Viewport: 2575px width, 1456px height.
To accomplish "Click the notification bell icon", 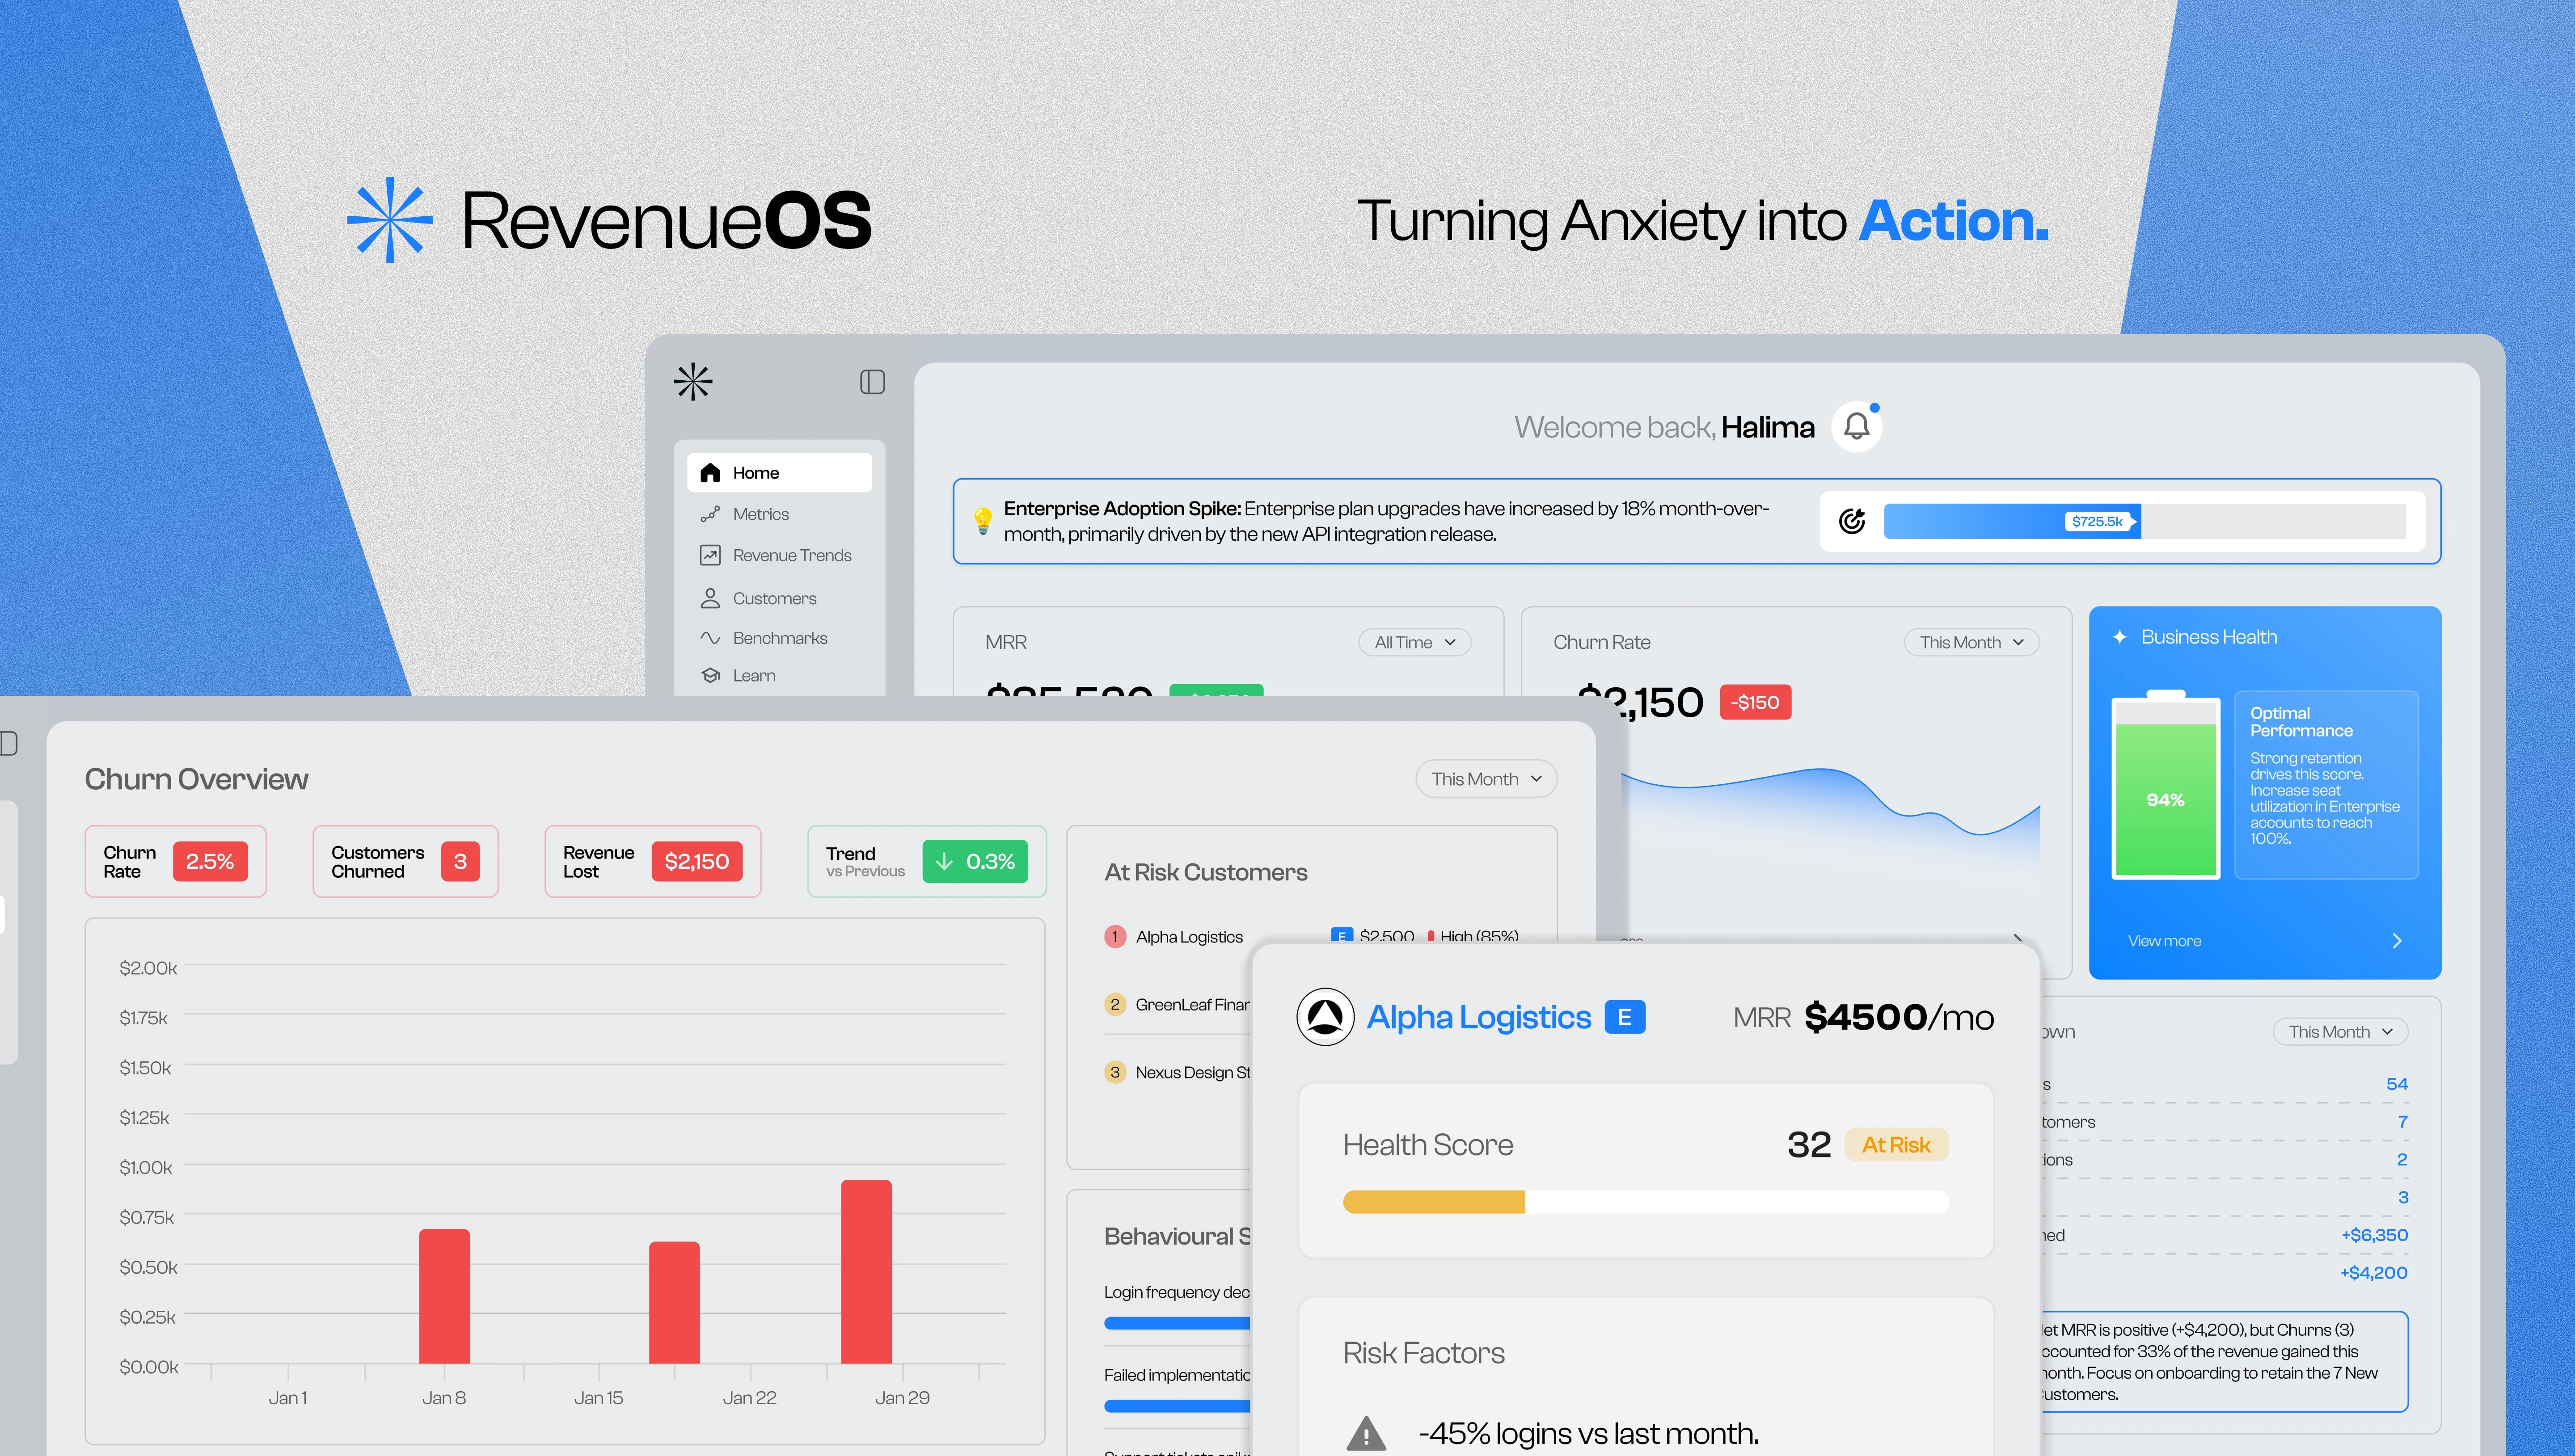I will (1856, 427).
